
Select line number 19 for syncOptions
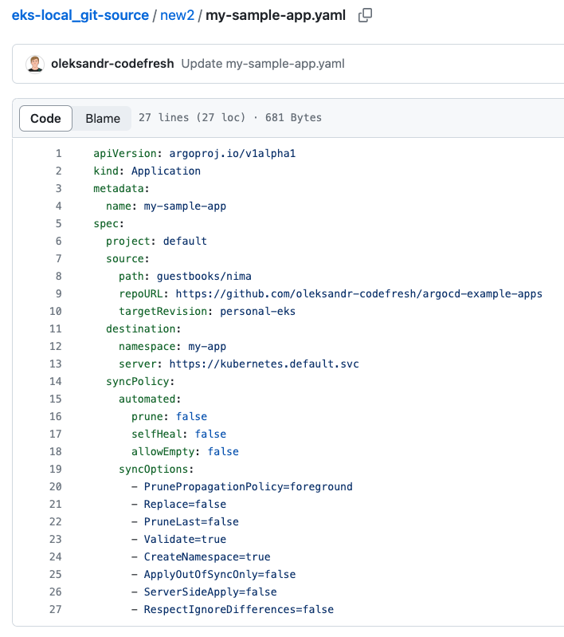[56, 469]
